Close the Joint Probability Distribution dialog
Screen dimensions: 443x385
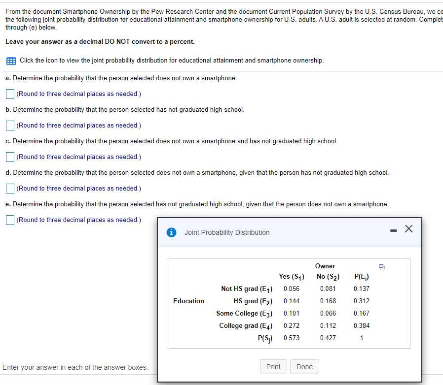coord(408,229)
